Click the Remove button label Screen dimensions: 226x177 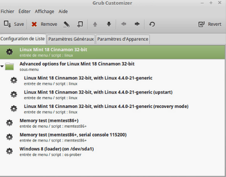point(49,24)
